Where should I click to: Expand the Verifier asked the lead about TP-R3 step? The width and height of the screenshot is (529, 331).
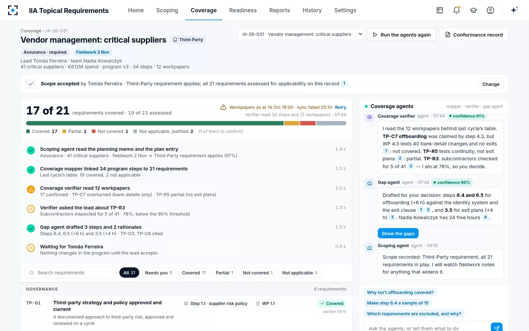pyautogui.click(x=186, y=211)
